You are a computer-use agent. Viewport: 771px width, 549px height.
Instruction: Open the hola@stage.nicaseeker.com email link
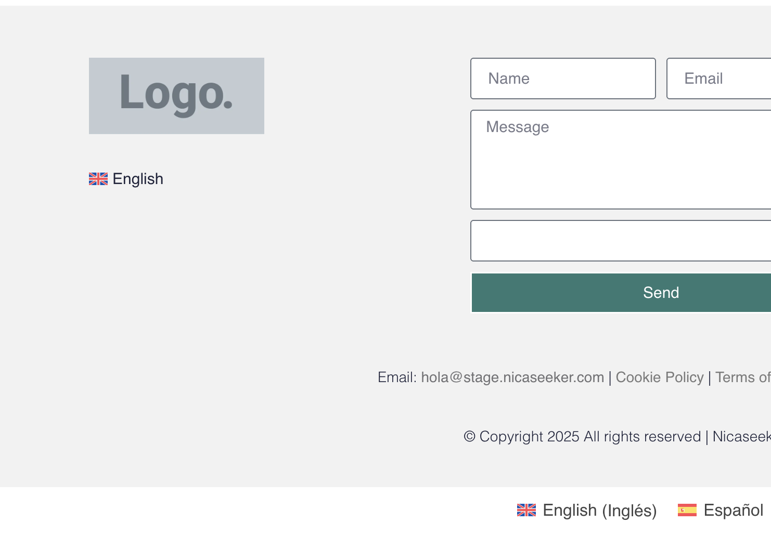pos(512,377)
